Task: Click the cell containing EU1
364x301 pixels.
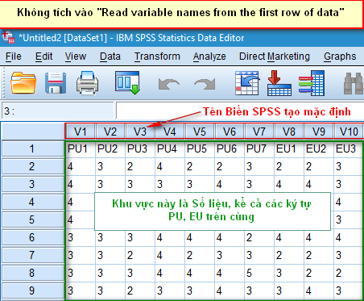Action: click(289, 148)
